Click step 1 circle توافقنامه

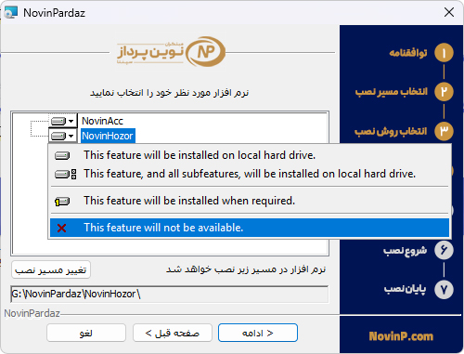click(x=444, y=53)
